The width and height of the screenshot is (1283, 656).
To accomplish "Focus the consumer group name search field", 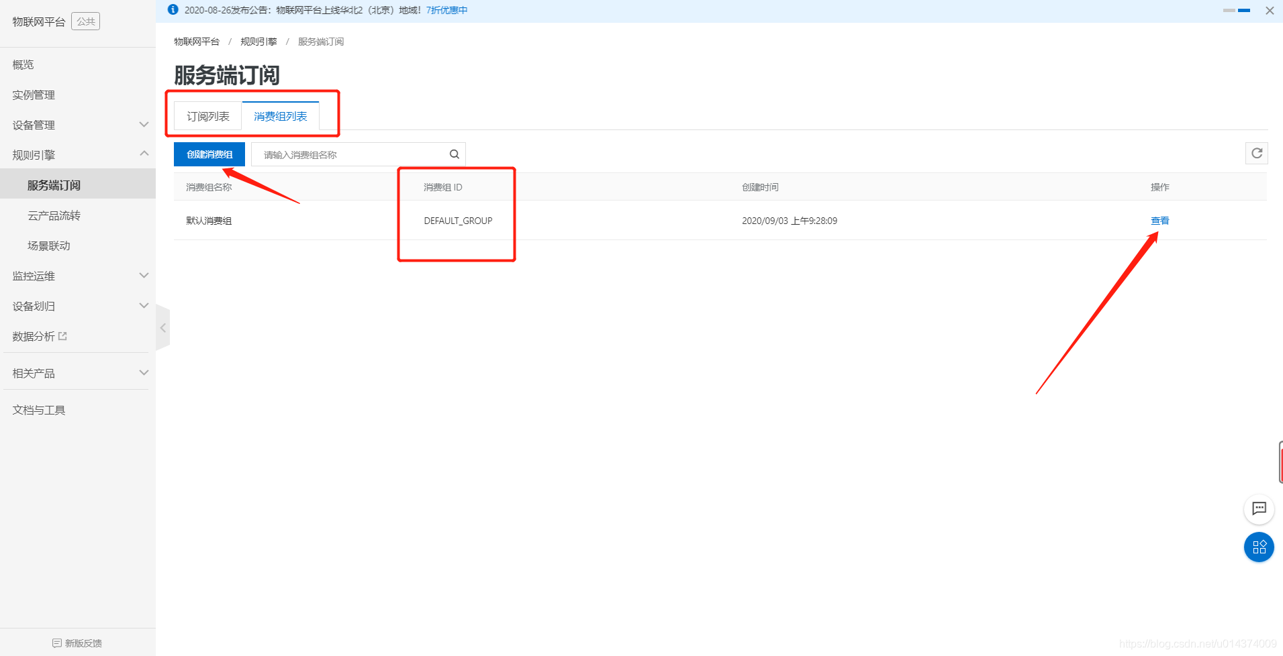I will [358, 154].
